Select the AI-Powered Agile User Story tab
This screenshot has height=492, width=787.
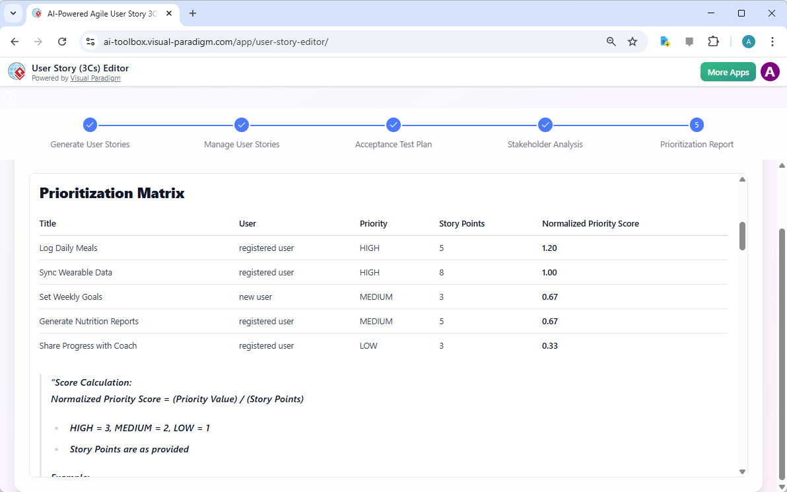[99, 13]
